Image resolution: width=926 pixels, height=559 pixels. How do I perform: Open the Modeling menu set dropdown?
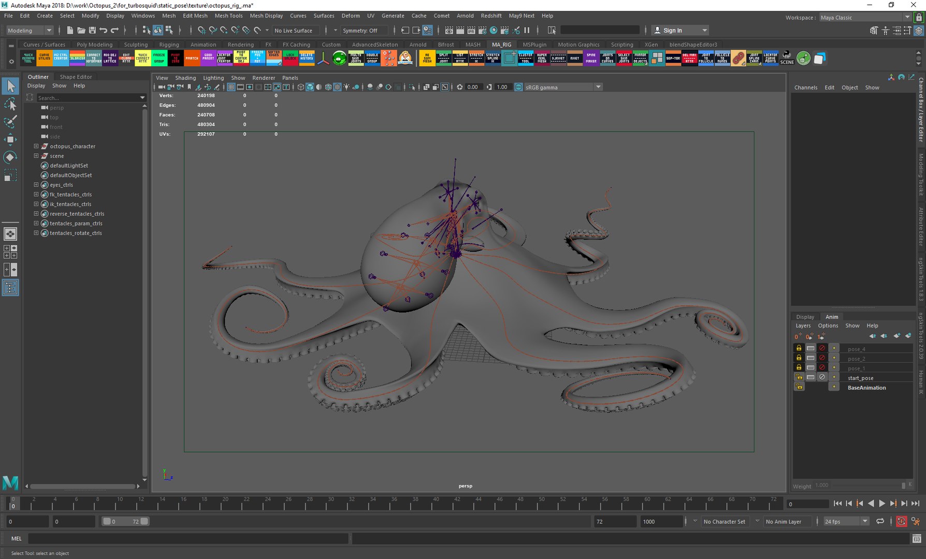tap(30, 31)
